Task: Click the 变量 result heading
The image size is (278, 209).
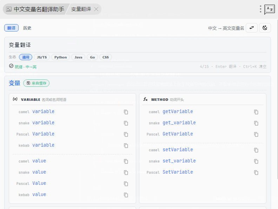Action: tap(14, 83)
